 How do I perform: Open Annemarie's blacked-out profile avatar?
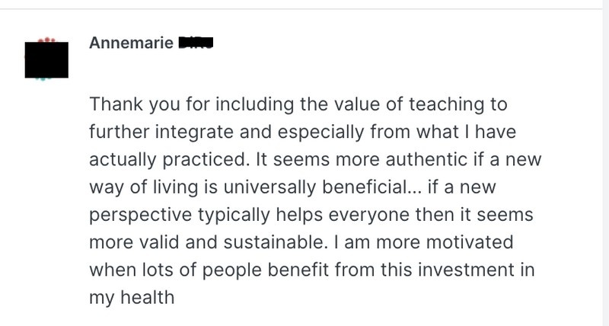[46, 59]
